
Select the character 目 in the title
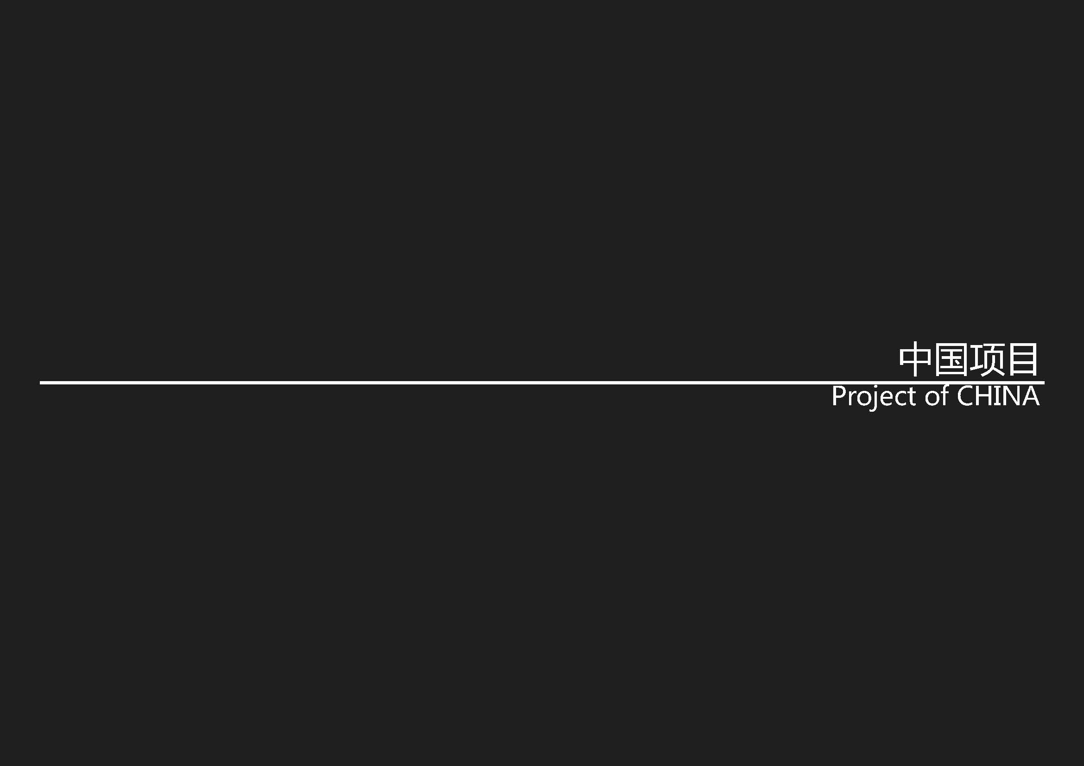coord(1024,359)
